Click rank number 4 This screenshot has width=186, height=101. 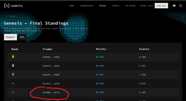pos(13,83)
